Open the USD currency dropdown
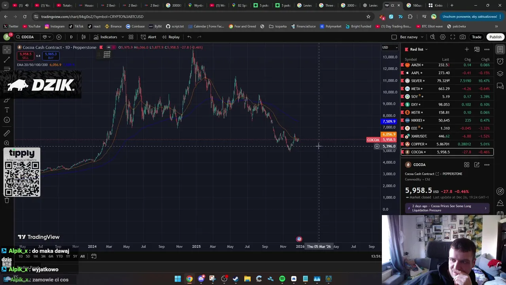 (390, 47)
